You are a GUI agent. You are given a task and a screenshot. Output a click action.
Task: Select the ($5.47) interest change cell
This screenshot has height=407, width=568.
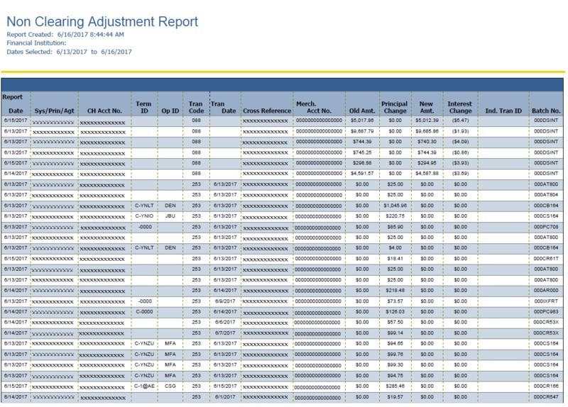point(461,121)
